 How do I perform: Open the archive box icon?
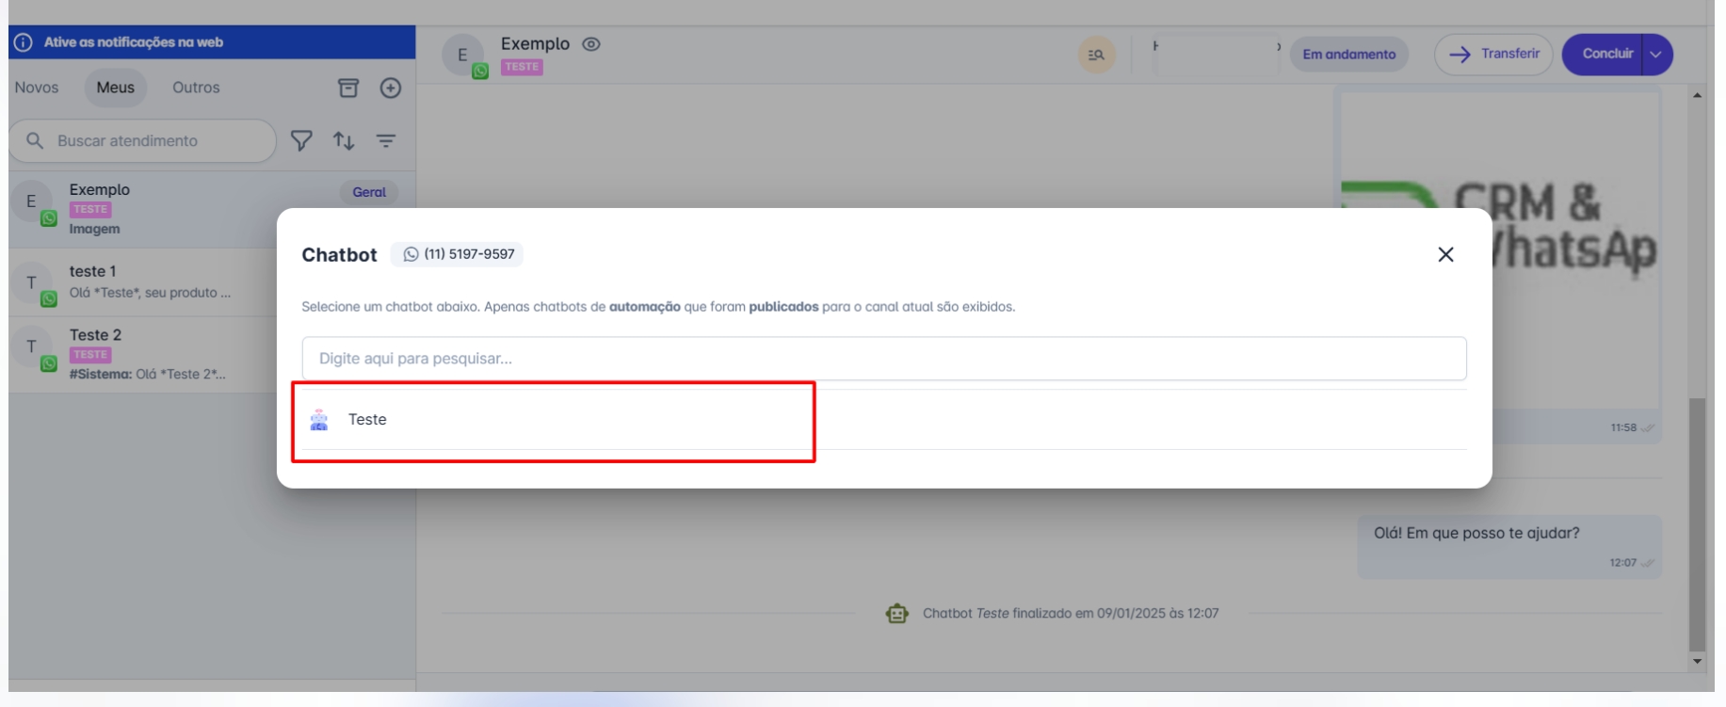click(348, 88)
